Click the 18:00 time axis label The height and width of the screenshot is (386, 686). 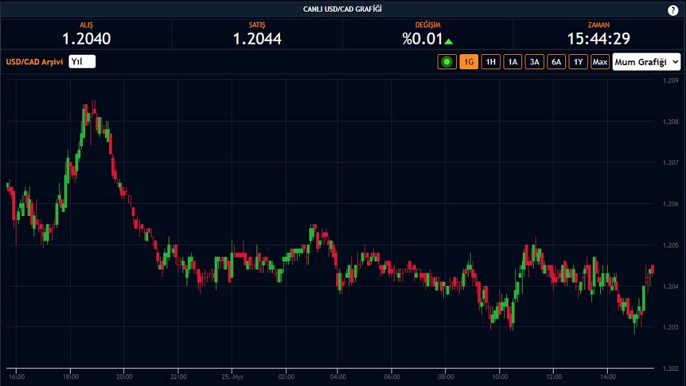click(x=71, y=376)
